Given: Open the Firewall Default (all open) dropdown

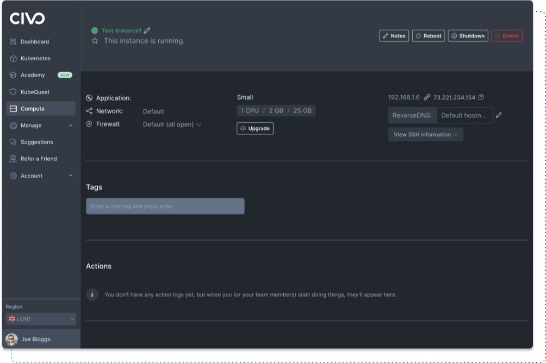Looking at the screenshot, I should click(172, 124).
